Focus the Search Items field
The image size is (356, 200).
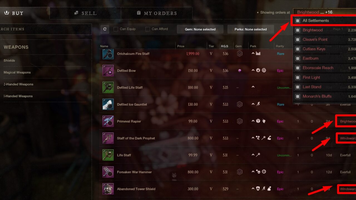pos(46,29)
